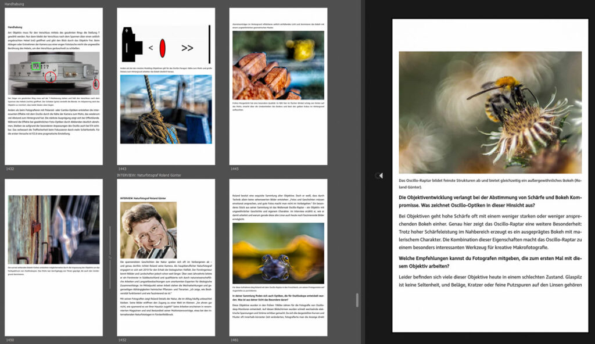Select the Handhabung page thumbnail numbered 1432
This screenshot has height=344, width=595.
tap(53, 87)
